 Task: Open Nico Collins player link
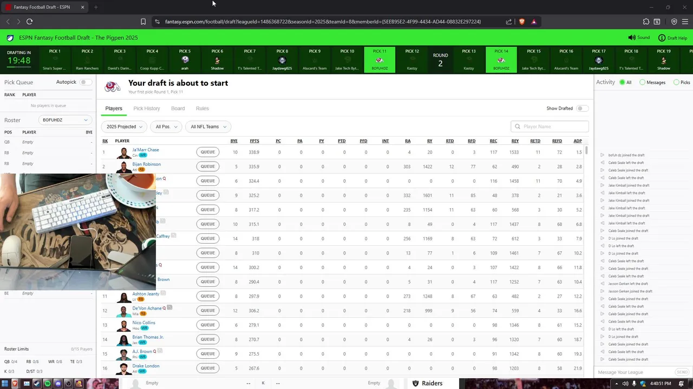143,323
